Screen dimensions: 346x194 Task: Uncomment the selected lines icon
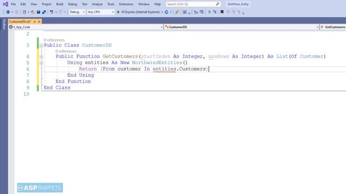coord(215,12)
